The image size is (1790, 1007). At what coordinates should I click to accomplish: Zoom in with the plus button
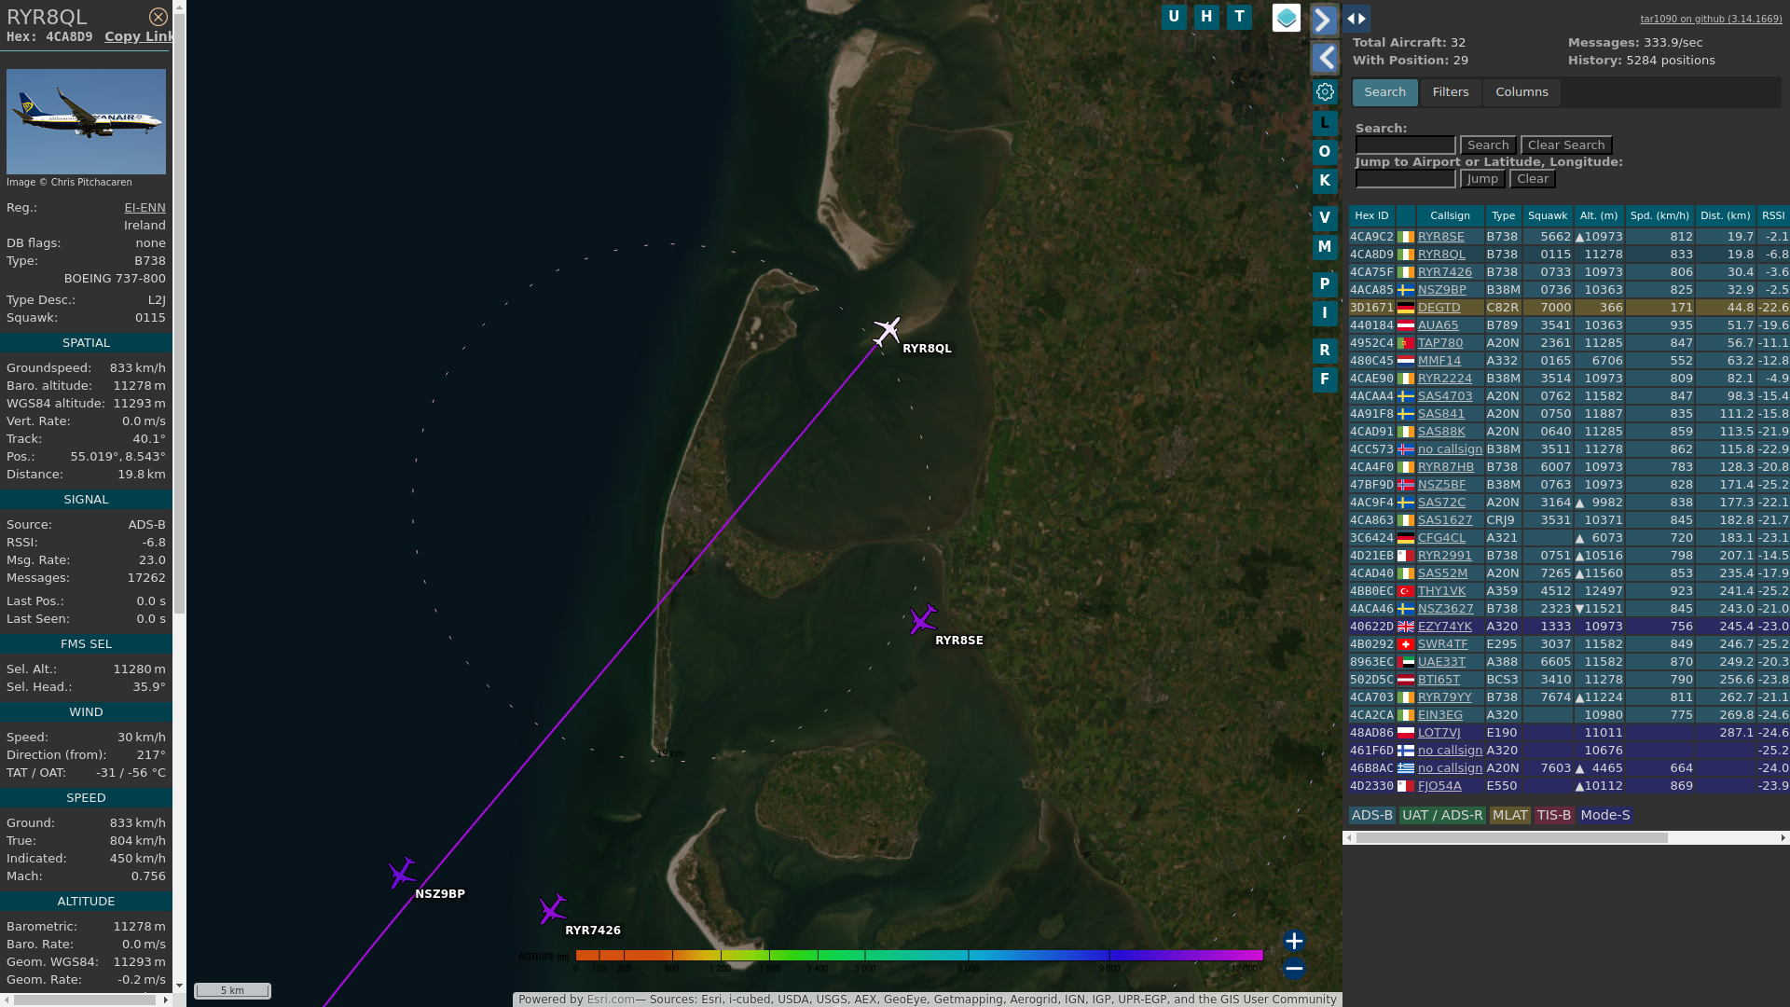click(1294, 941)
